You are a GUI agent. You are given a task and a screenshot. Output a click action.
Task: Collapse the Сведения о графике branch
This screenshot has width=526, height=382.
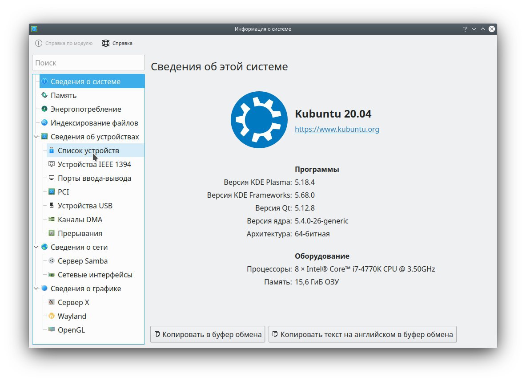pyautogui.click(x=36, y=288)
